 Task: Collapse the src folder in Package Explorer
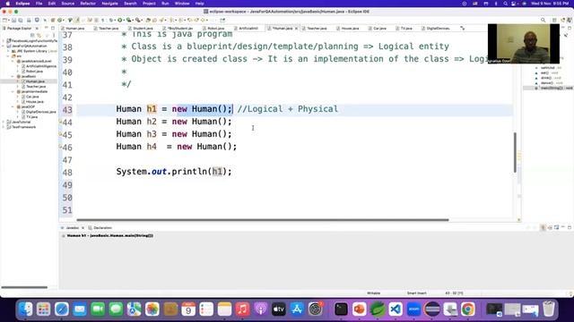pyautogui.click(x=8, y=56)
